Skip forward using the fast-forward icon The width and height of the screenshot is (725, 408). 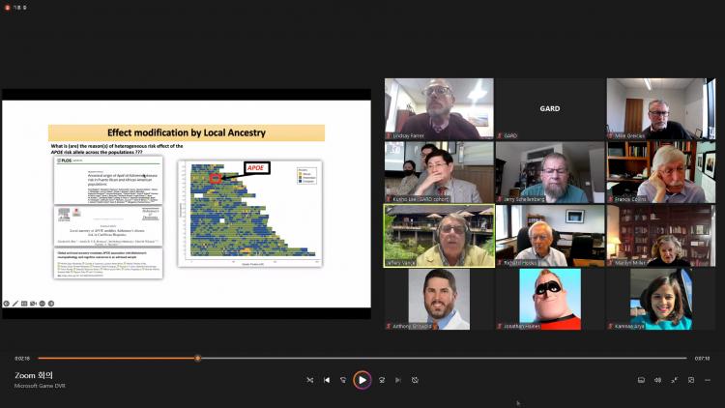point(382,380)
